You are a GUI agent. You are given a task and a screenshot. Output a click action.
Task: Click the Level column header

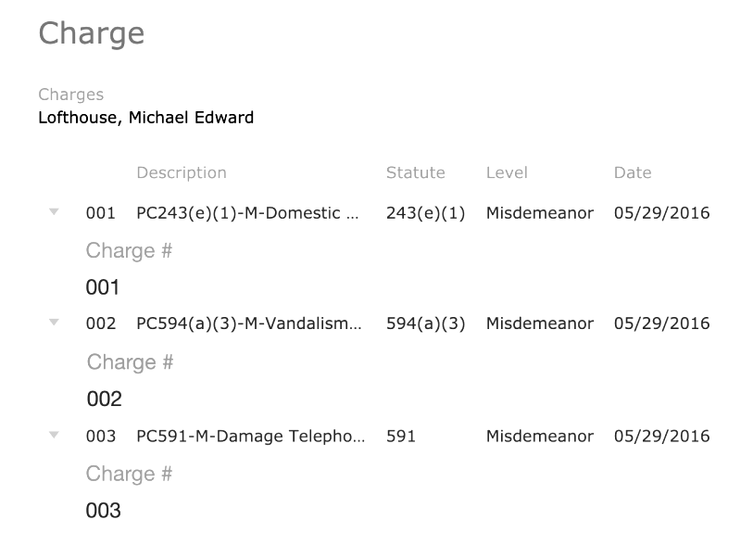coord(507,172)
